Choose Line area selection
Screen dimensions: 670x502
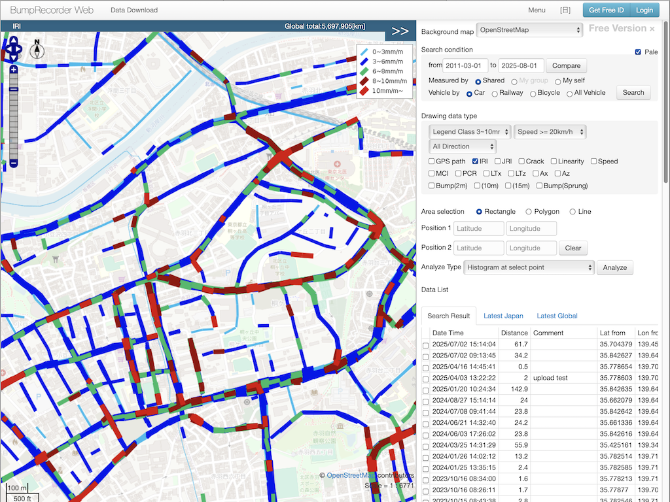(x=573, y=212)
